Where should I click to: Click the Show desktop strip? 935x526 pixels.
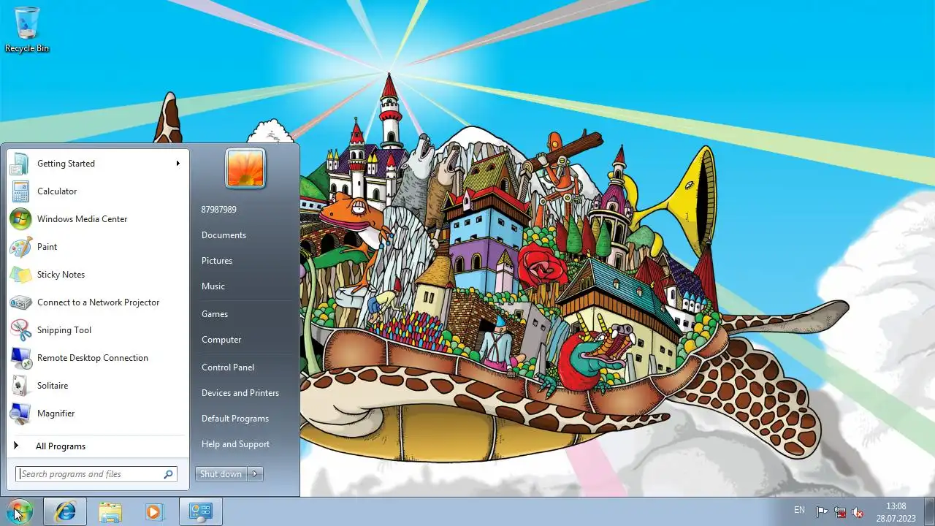click(929, 512)
